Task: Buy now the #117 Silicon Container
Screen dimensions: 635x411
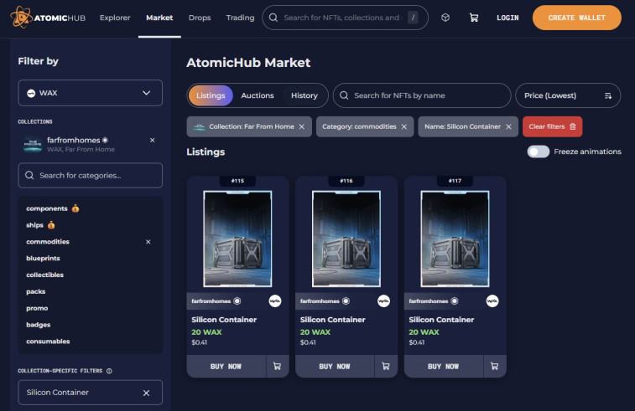Action: click(x=444, y=367)
